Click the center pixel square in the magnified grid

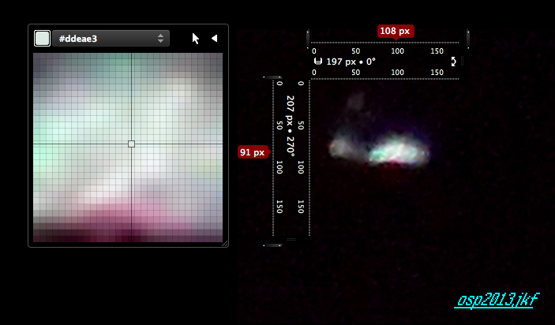click(131, 144)
